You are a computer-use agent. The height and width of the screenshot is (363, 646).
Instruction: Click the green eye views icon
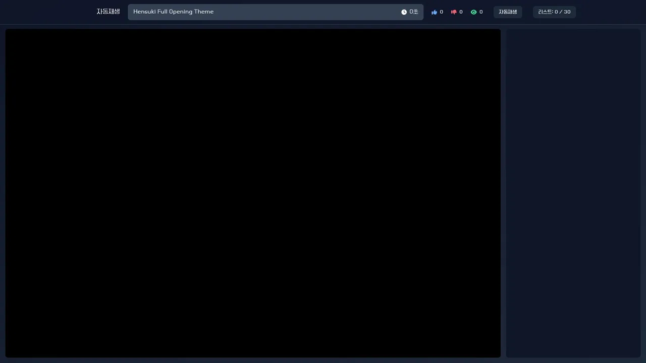click(473, 12)
